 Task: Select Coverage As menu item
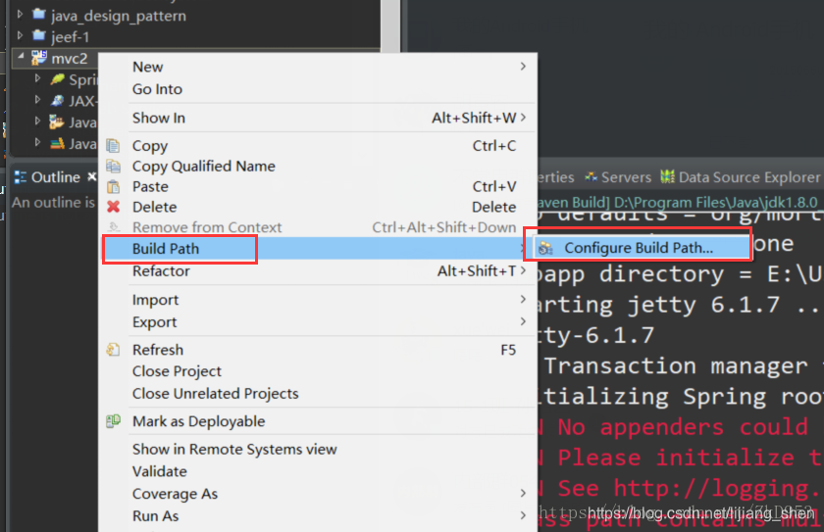tap(318, 493)
